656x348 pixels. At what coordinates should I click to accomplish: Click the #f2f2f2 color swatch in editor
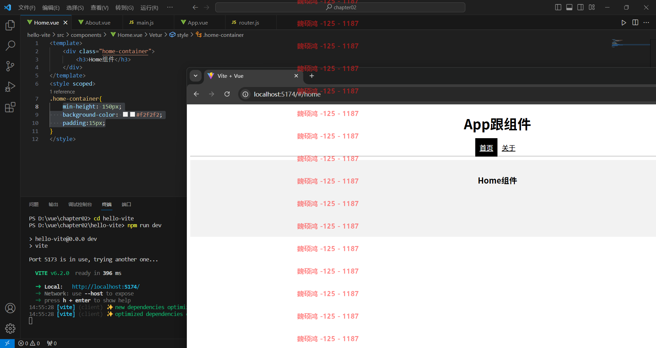tap(133, 115)
